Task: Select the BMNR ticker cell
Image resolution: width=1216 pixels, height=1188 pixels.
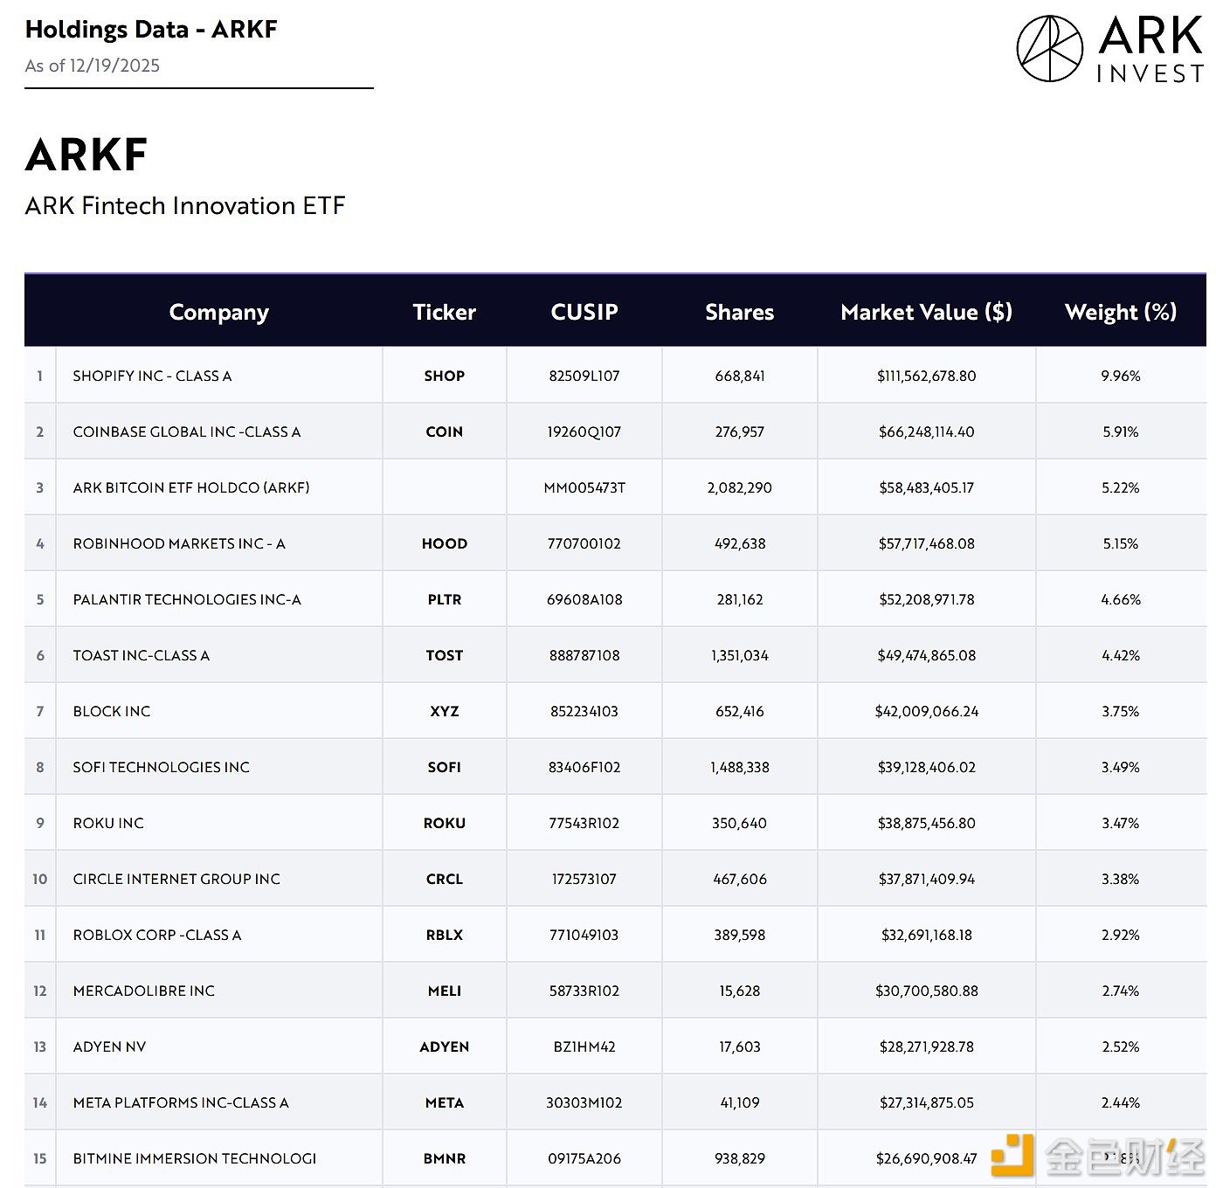Action: pyautogui.click(x=445, y=1158)
